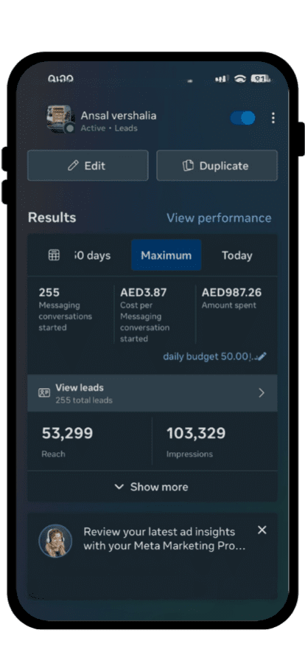Tap the battery indicator in status bar
The height and width of the screenshot is (661, 305).
(261, 78)
